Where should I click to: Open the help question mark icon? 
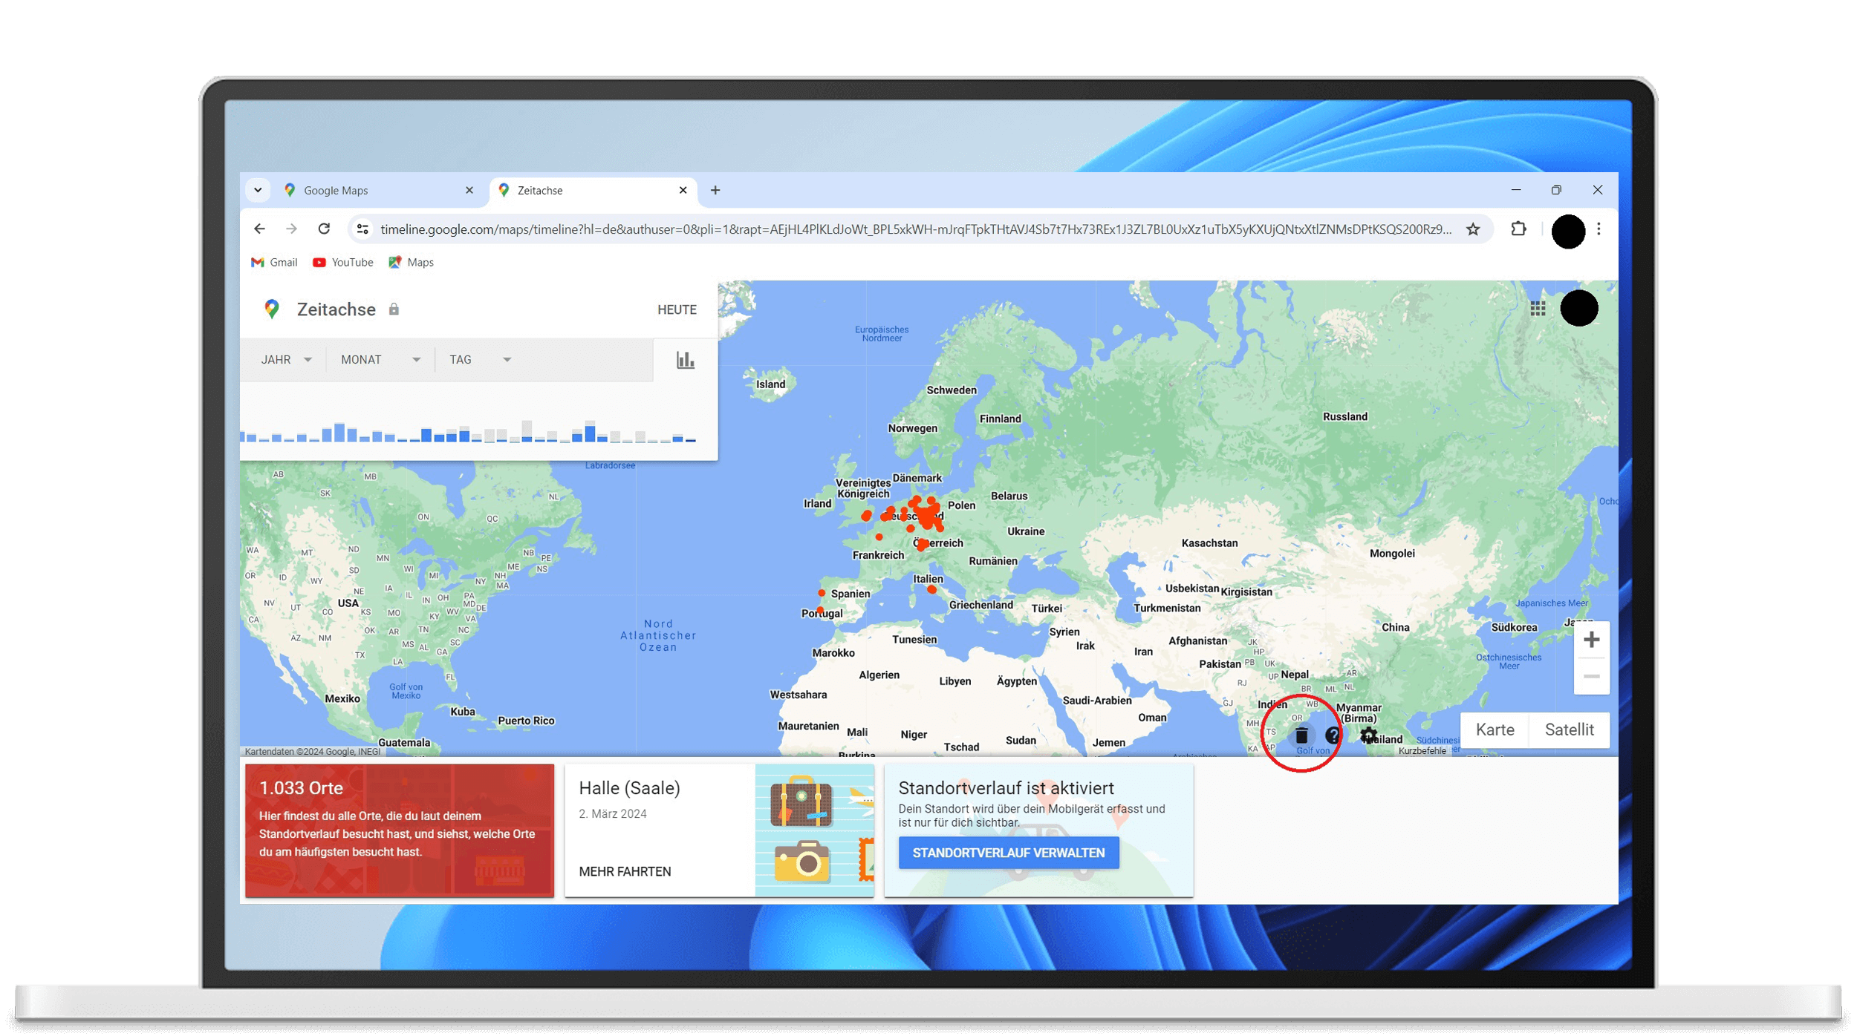click(x=1333, y=735)
